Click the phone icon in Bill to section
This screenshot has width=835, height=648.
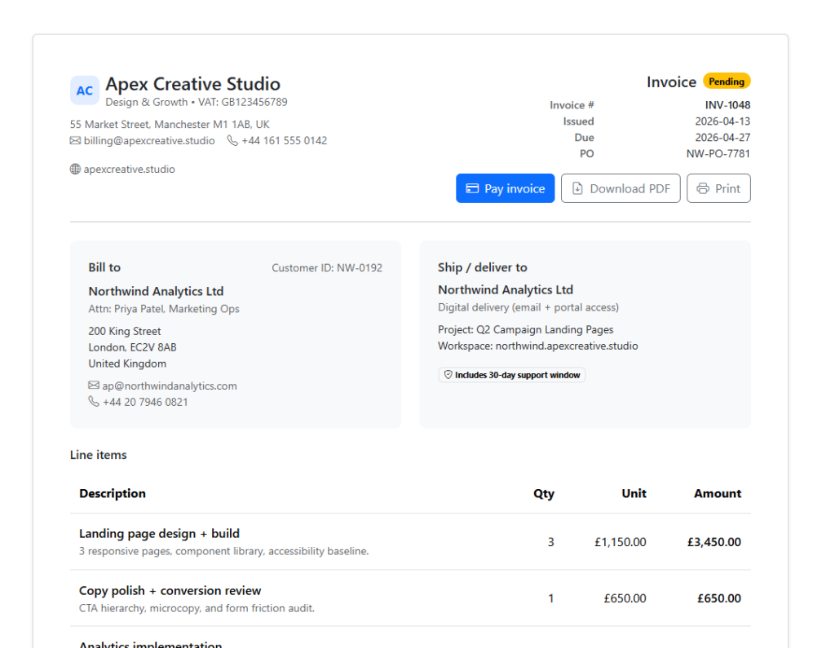(94, 402)
